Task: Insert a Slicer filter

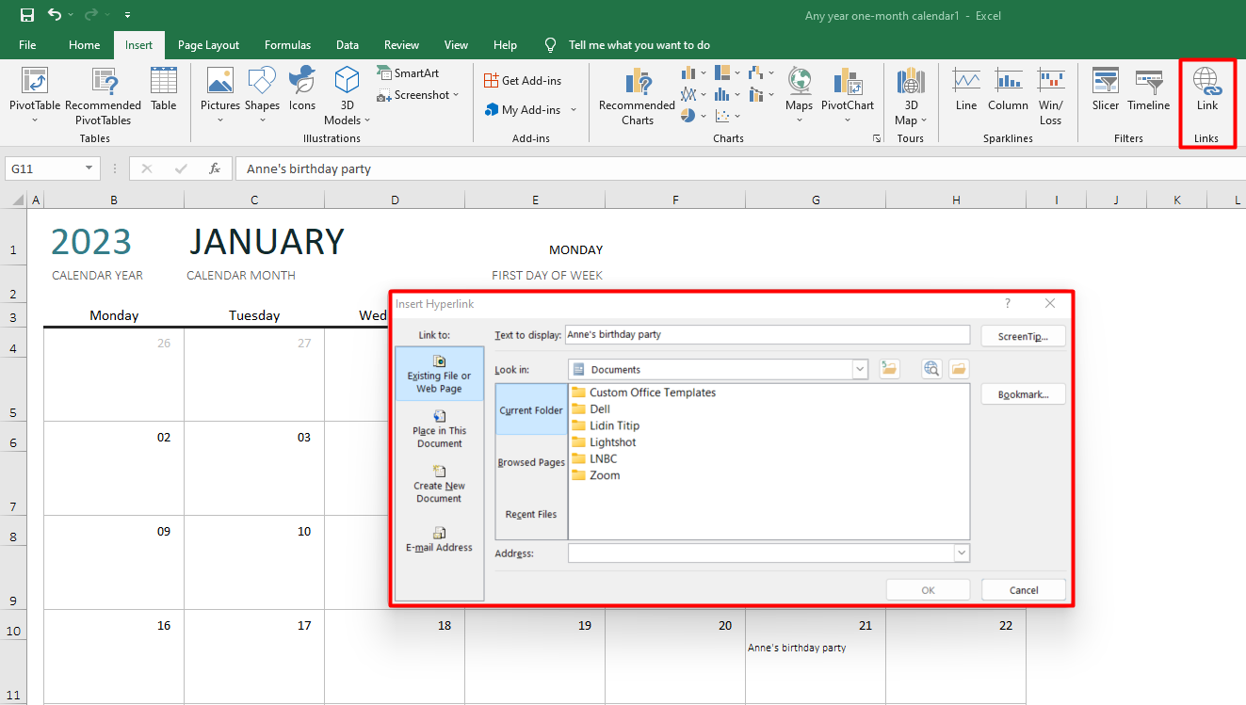Action: click(x=1106, y=83)
